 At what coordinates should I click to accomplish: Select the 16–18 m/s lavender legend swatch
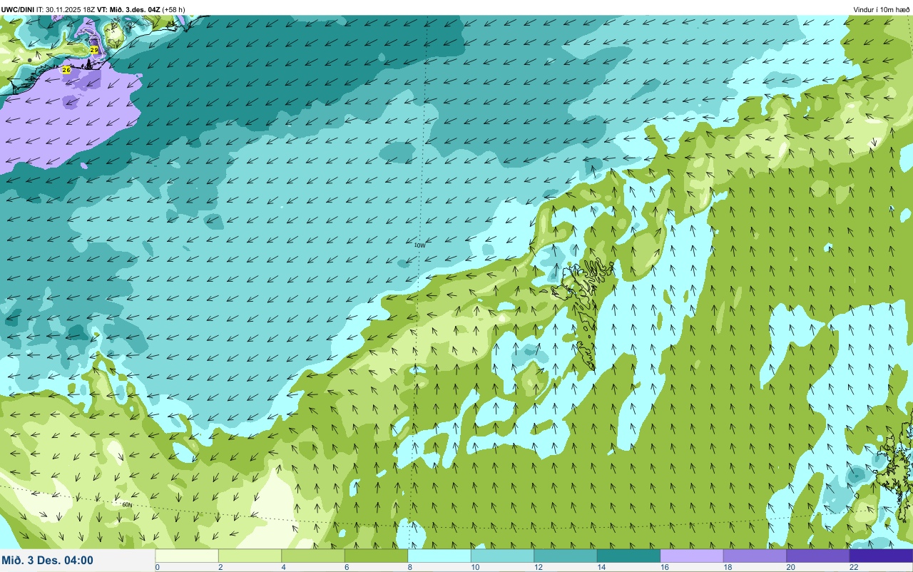pos(692,556)
